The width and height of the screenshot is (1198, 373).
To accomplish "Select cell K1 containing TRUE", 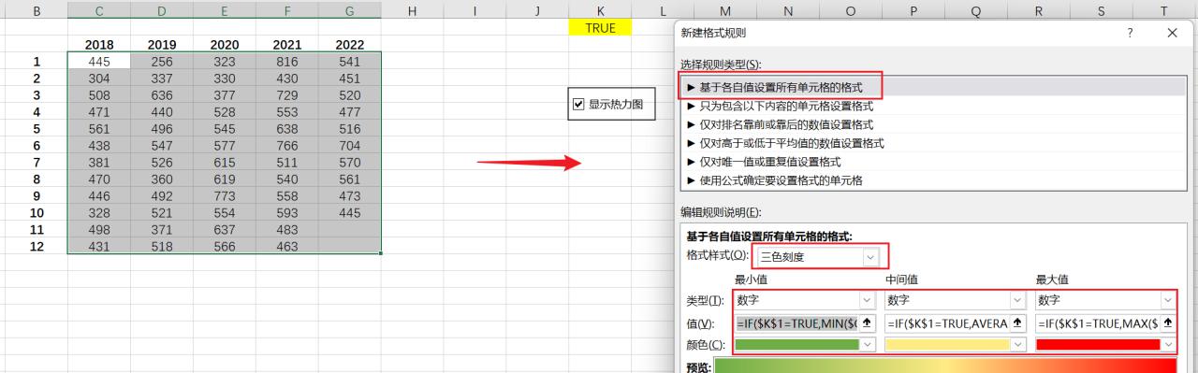I will (x=600, y=28).
